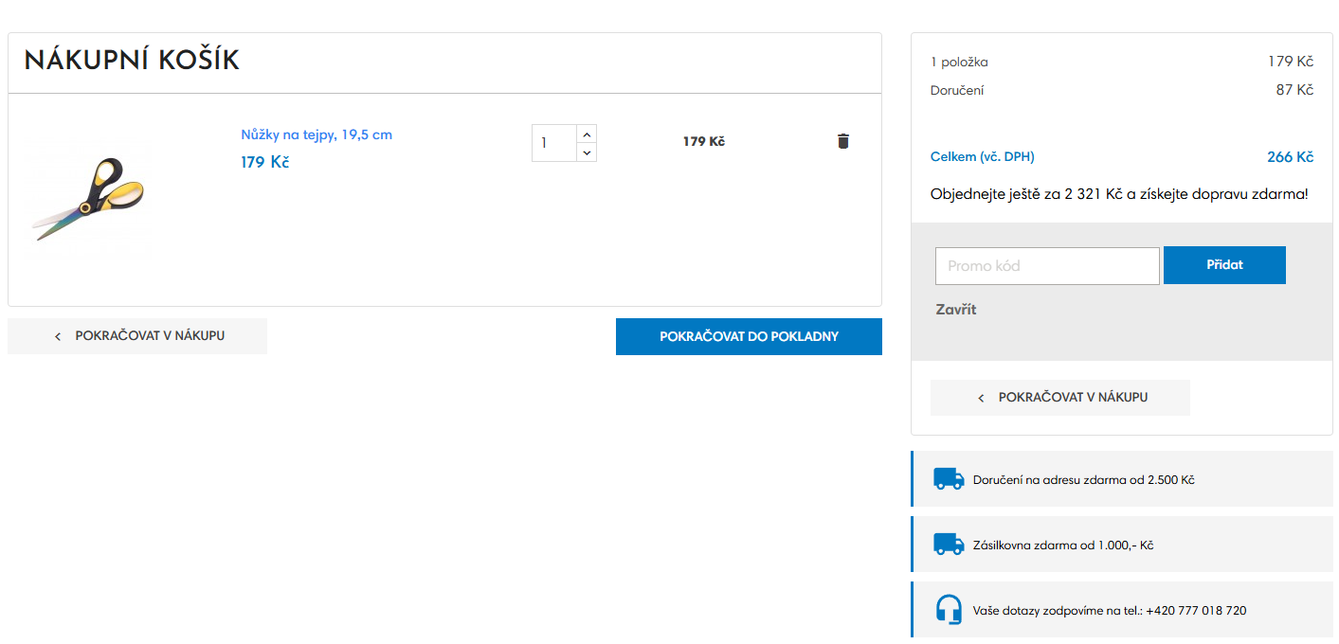Click the scissors product thumbnail
The width and height of the screenshot is (1339, 644).
click(x=86, y=199)
